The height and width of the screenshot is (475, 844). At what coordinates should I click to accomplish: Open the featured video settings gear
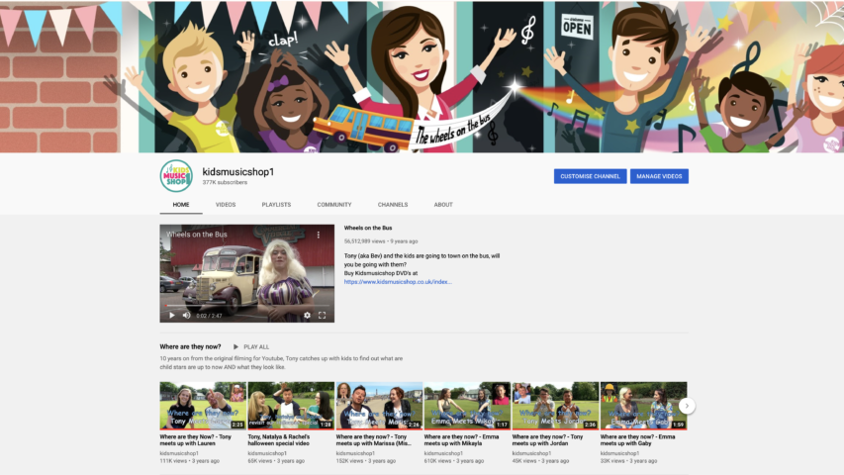(x=307, y=316)
